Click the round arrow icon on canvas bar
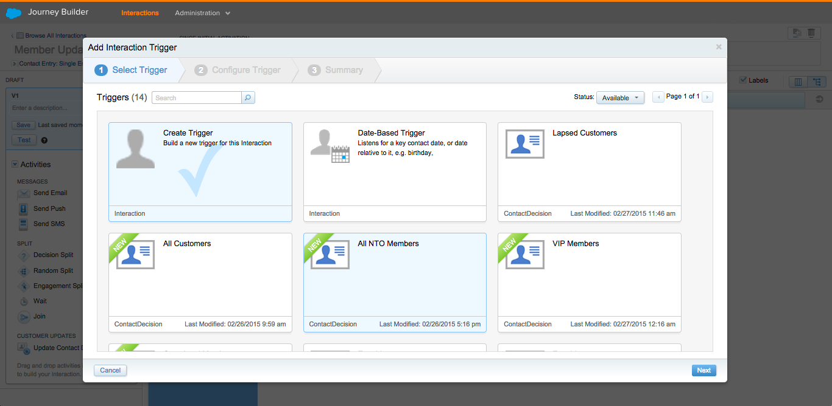Image resolution: width=832 pixels, height=406 pixels. (x=819, y=99)
